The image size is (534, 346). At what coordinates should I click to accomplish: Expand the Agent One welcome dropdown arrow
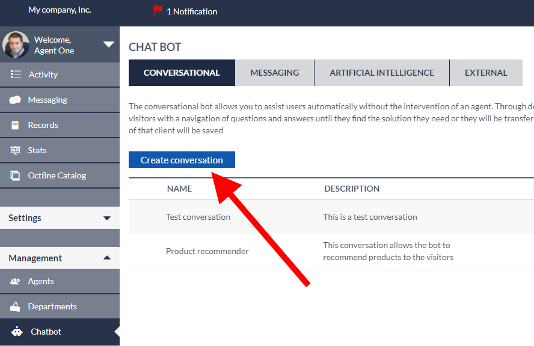(x=108, y=44)
